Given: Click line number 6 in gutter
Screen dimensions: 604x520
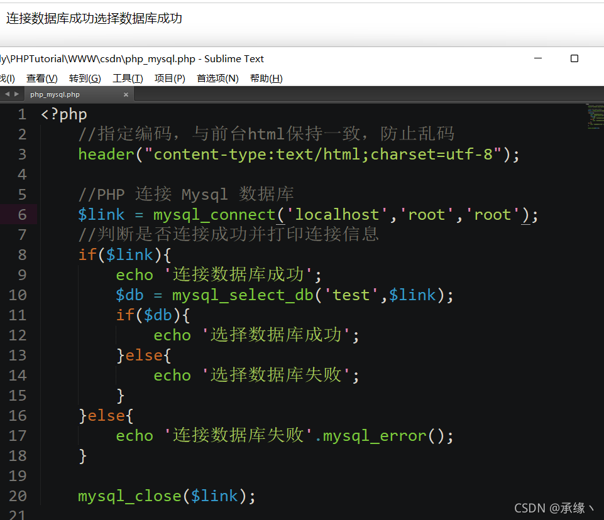Looking at the screenshot, I should (23, 214).
